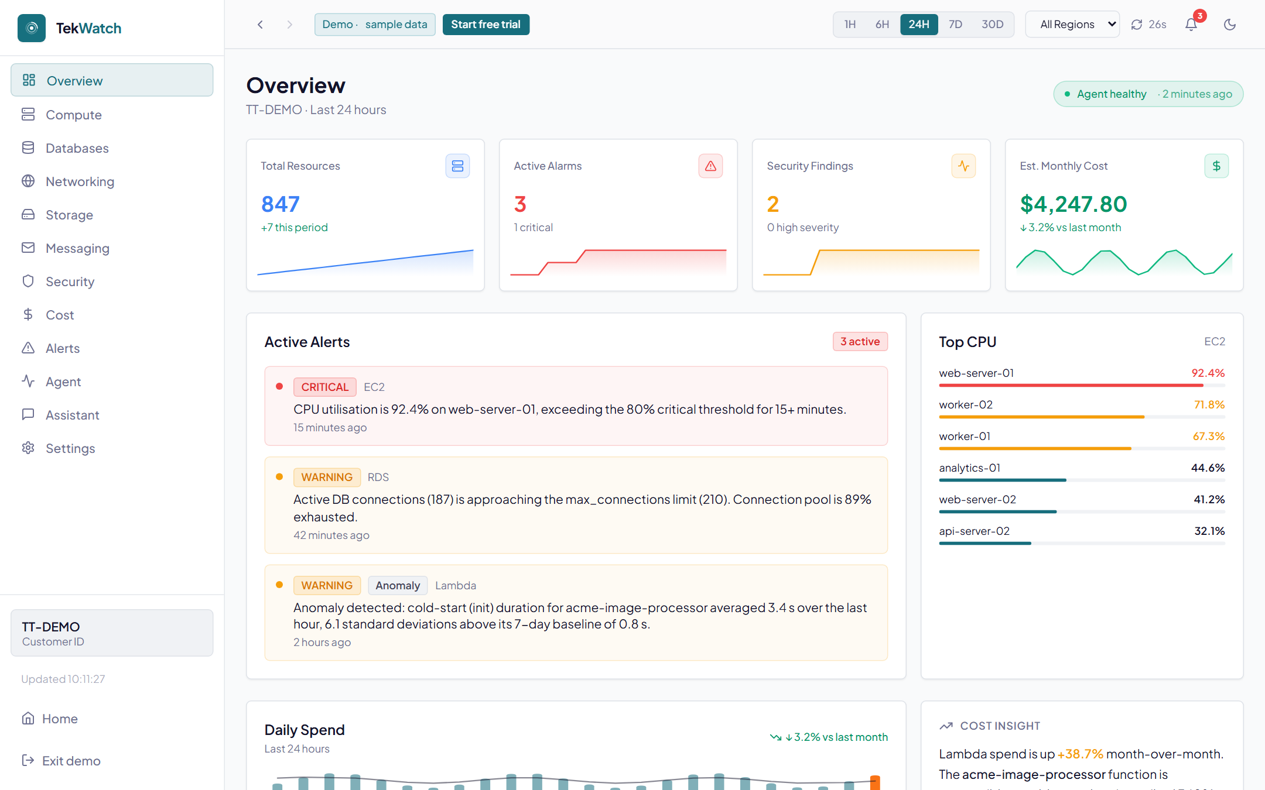This screenshot has width=1265, height=790.
Task: Go forward with the right chevron
Action: coord(289,25)
